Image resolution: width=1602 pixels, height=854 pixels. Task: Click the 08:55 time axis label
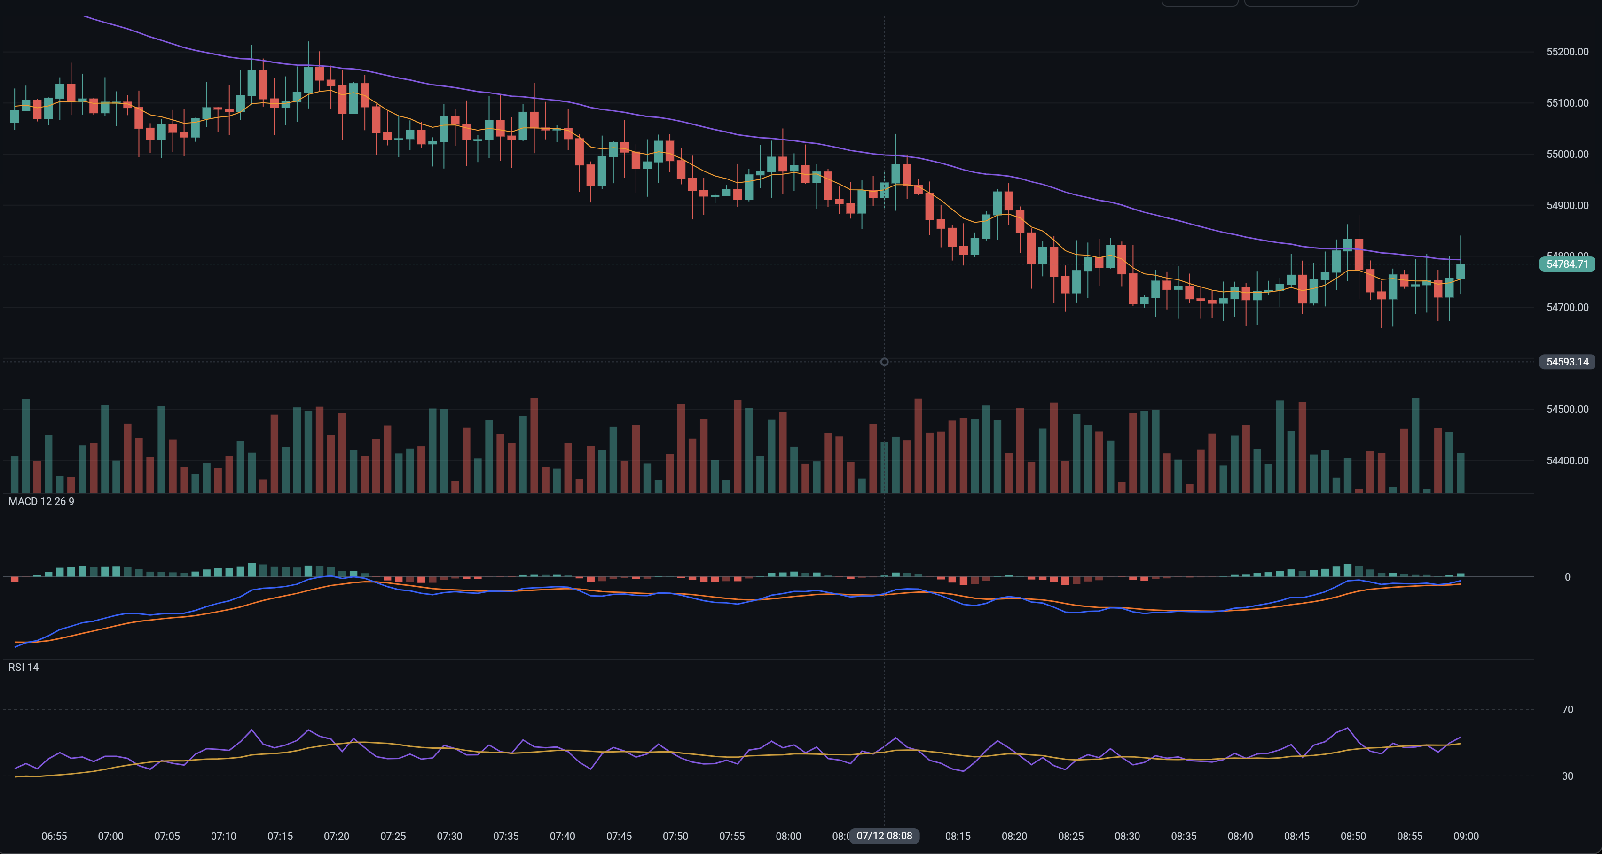click(x=1410, y=836)
